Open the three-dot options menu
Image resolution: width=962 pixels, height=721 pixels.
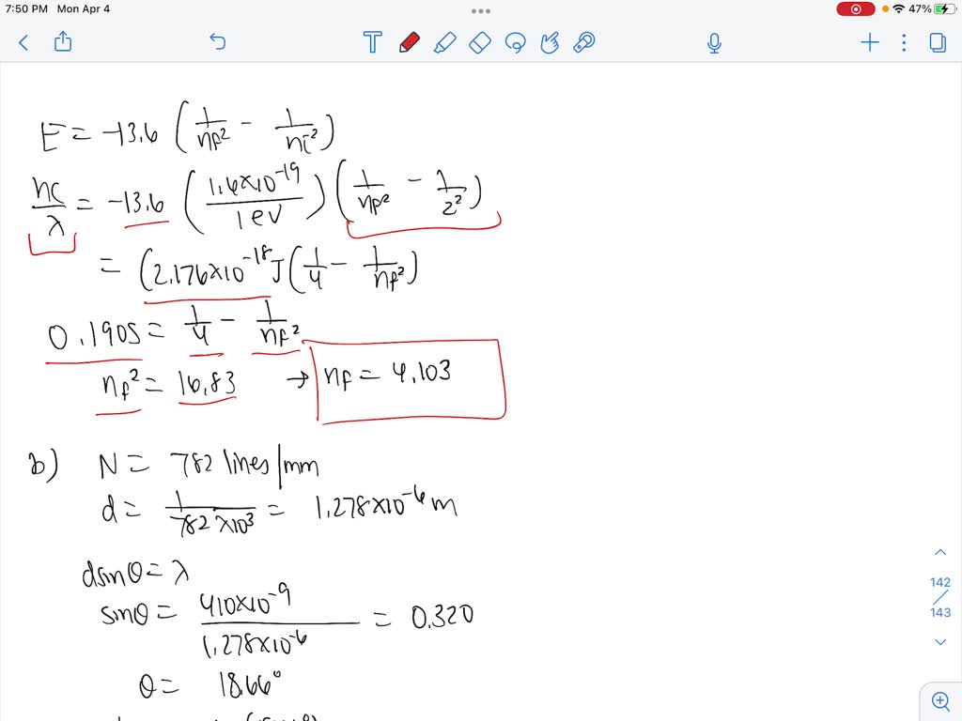click(x=903, y=42)
